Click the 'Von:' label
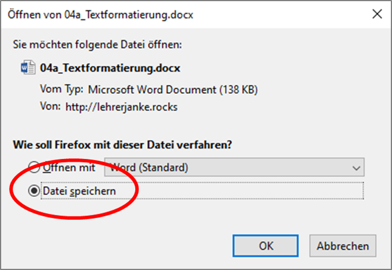The width and height of the screenshot is (392, 270). point(50,106)
